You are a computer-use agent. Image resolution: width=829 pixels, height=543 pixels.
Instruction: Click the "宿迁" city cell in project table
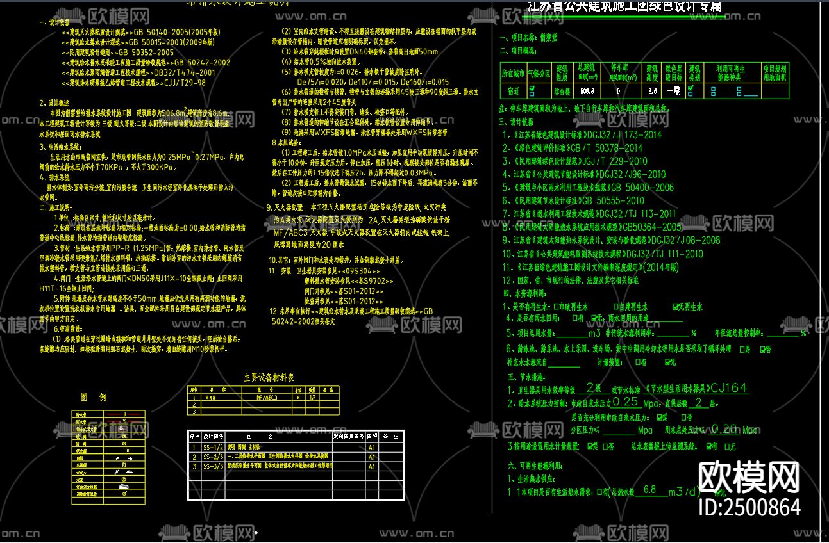click(513, 92)
